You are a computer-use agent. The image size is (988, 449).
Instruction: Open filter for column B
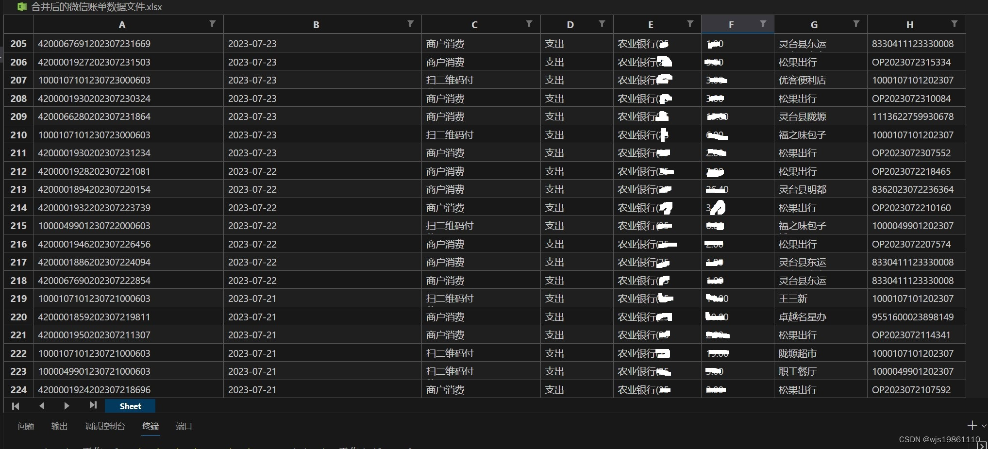pos(411,24)
